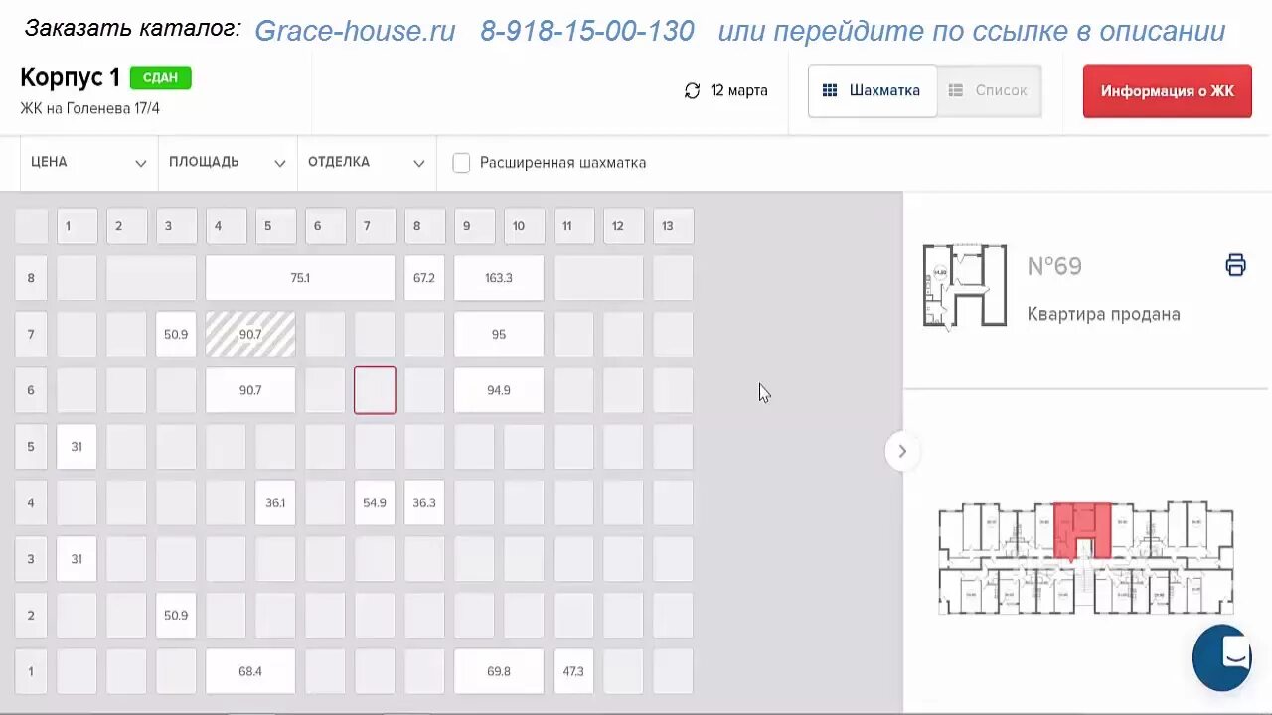Select apartment 47.3 on floor 1
This screenshot has width=1272, height=715.
point(573,671)
